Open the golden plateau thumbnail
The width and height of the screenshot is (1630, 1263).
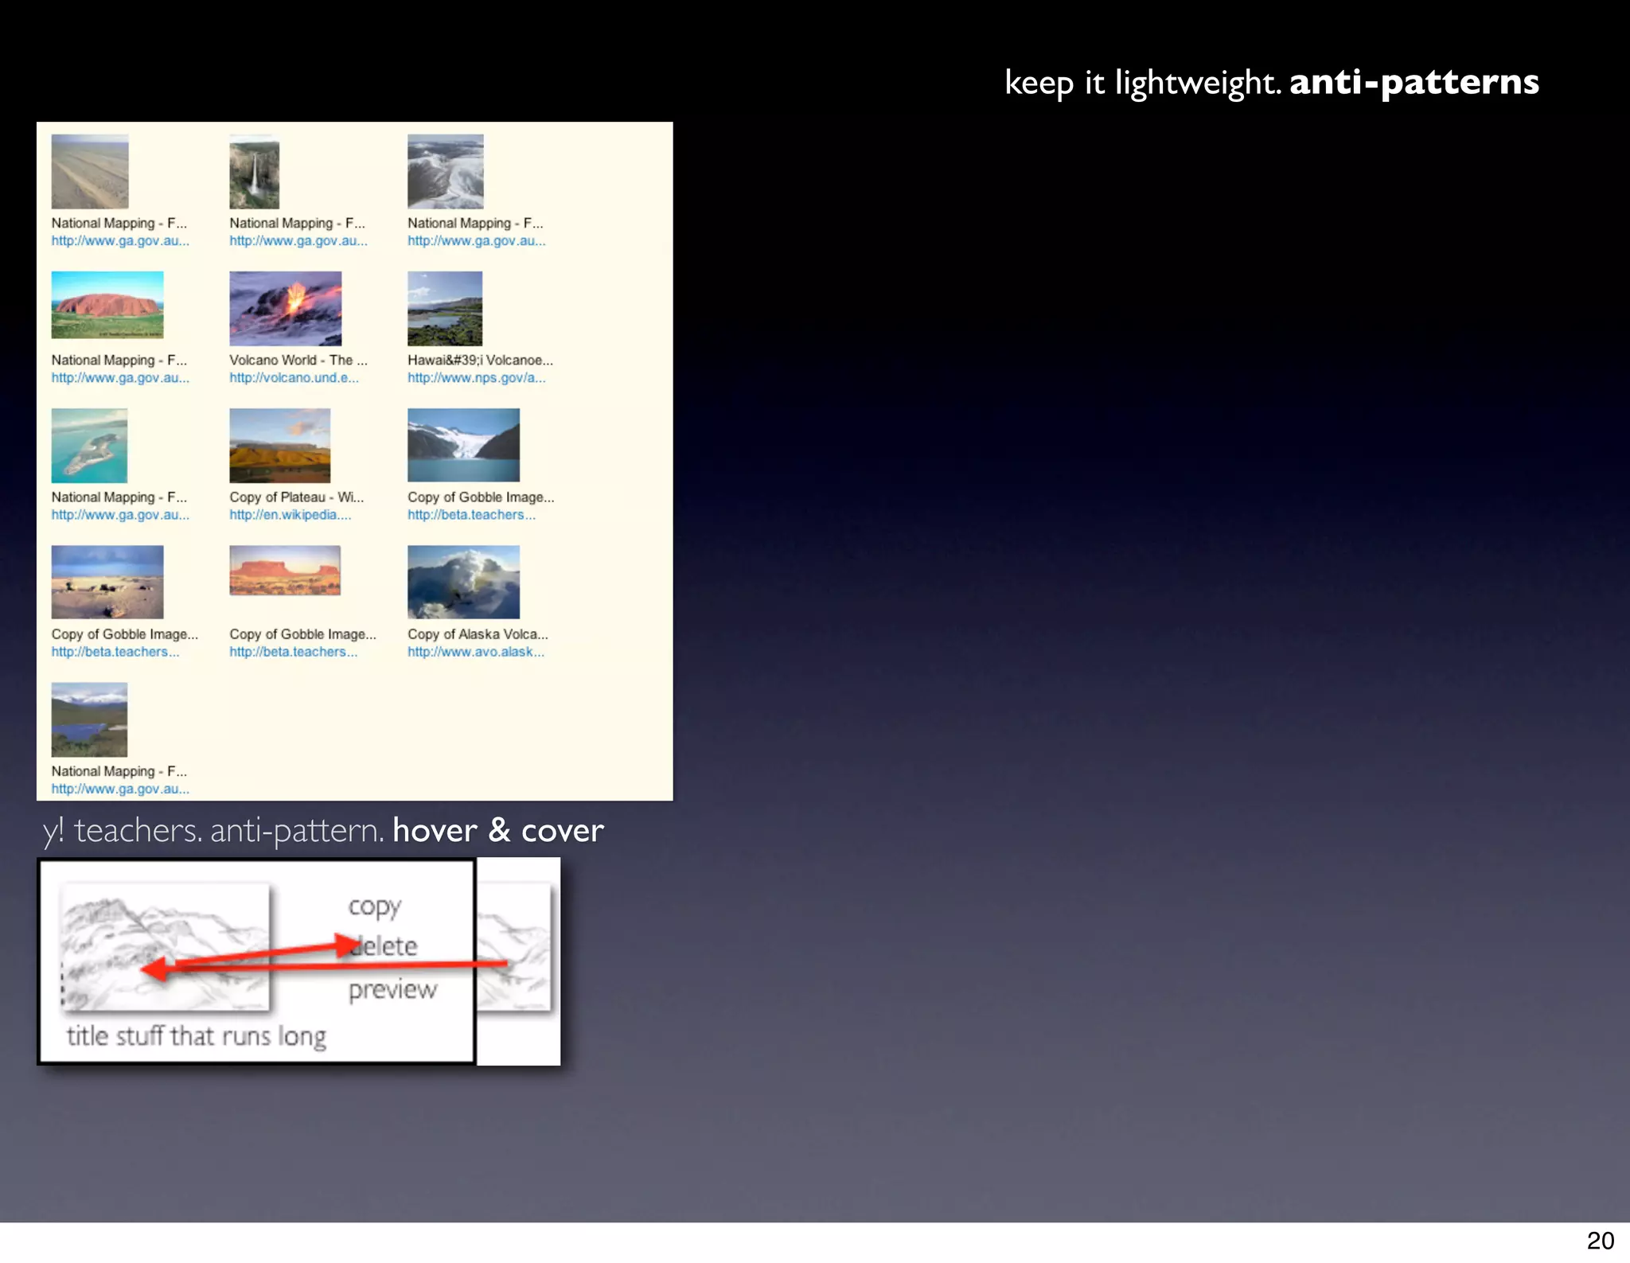click(280, 445)
